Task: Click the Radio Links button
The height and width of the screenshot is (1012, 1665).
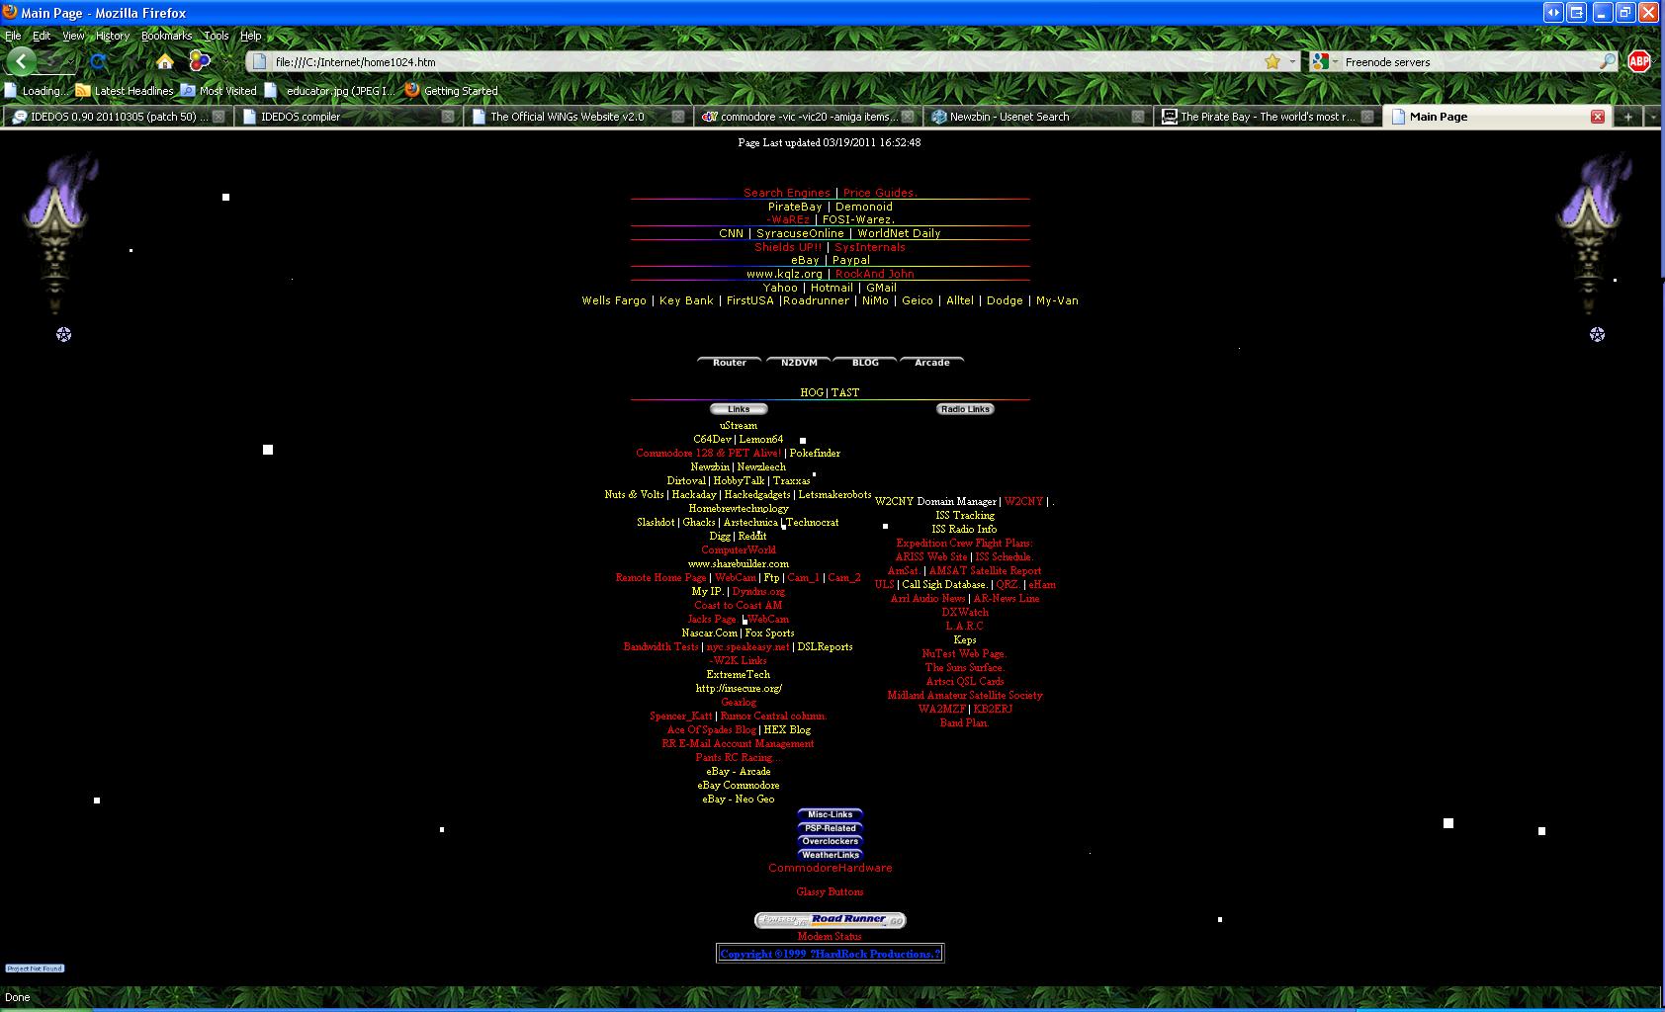Action: pyautogui.click(x=965, y=409)
